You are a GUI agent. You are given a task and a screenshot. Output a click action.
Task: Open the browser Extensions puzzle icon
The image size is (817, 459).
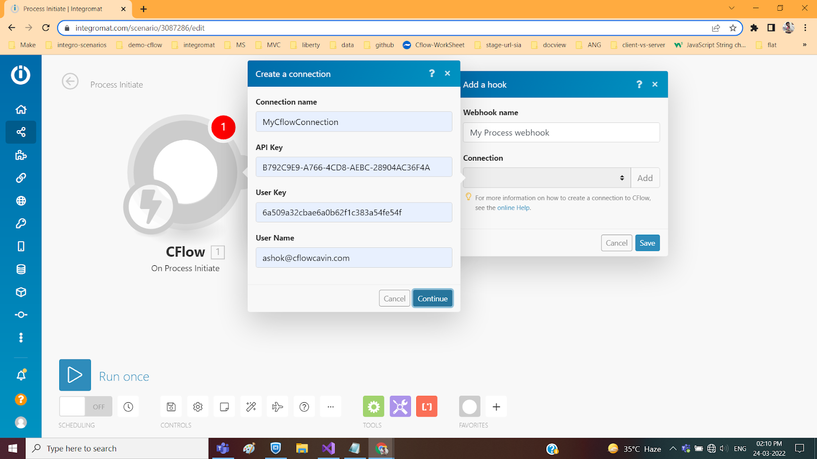coord(754,28)
